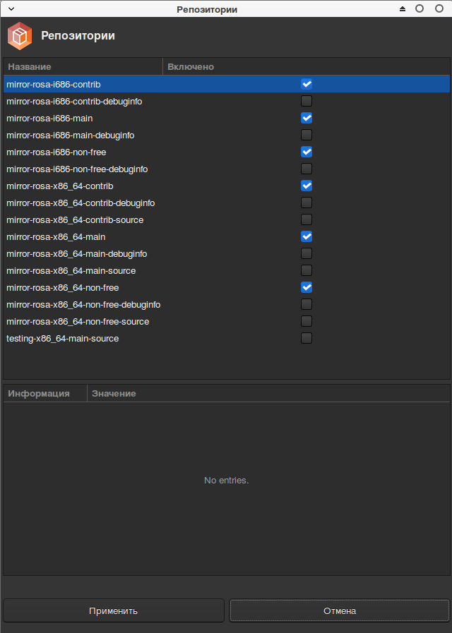Enable testing-x86_64-main-source checkbox

pyautogui.click(x=307, y=338)
